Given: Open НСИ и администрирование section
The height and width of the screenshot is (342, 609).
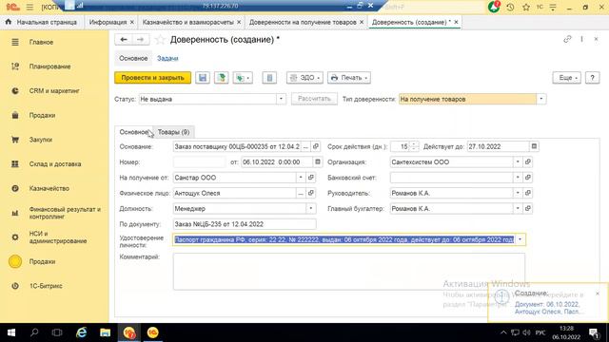Looking at the screenshot, I should 57,237.
